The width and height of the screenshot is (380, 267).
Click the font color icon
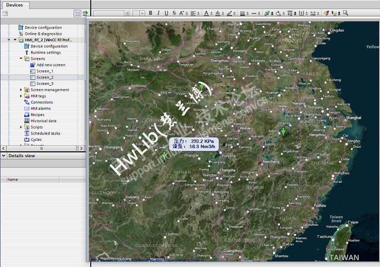click(x=206, y=13)
